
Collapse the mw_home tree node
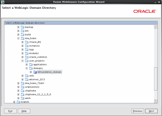[x=18, y=38]
